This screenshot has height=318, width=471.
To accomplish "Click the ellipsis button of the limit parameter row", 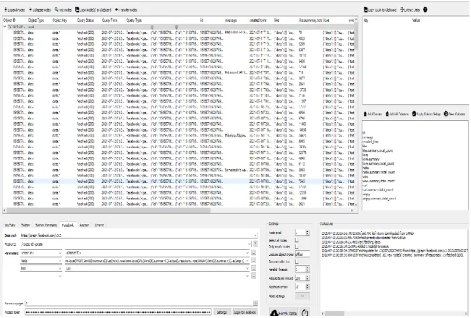I will point(253,269).
